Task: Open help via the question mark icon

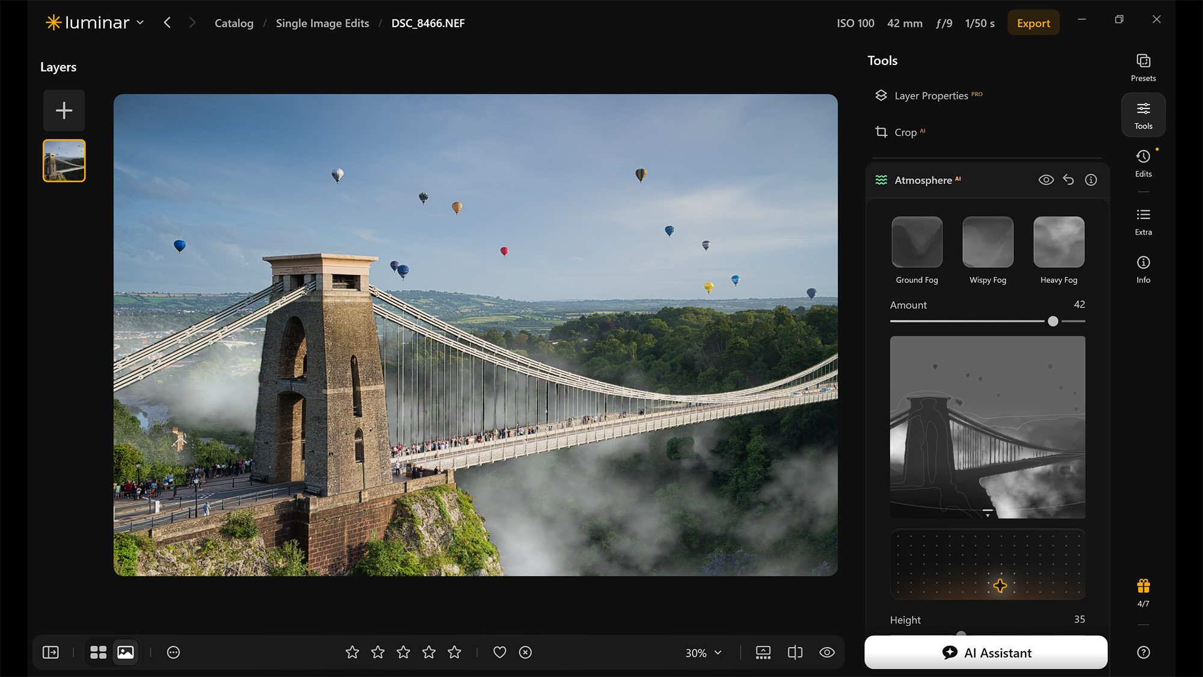Action: [x=1143, y=652]
